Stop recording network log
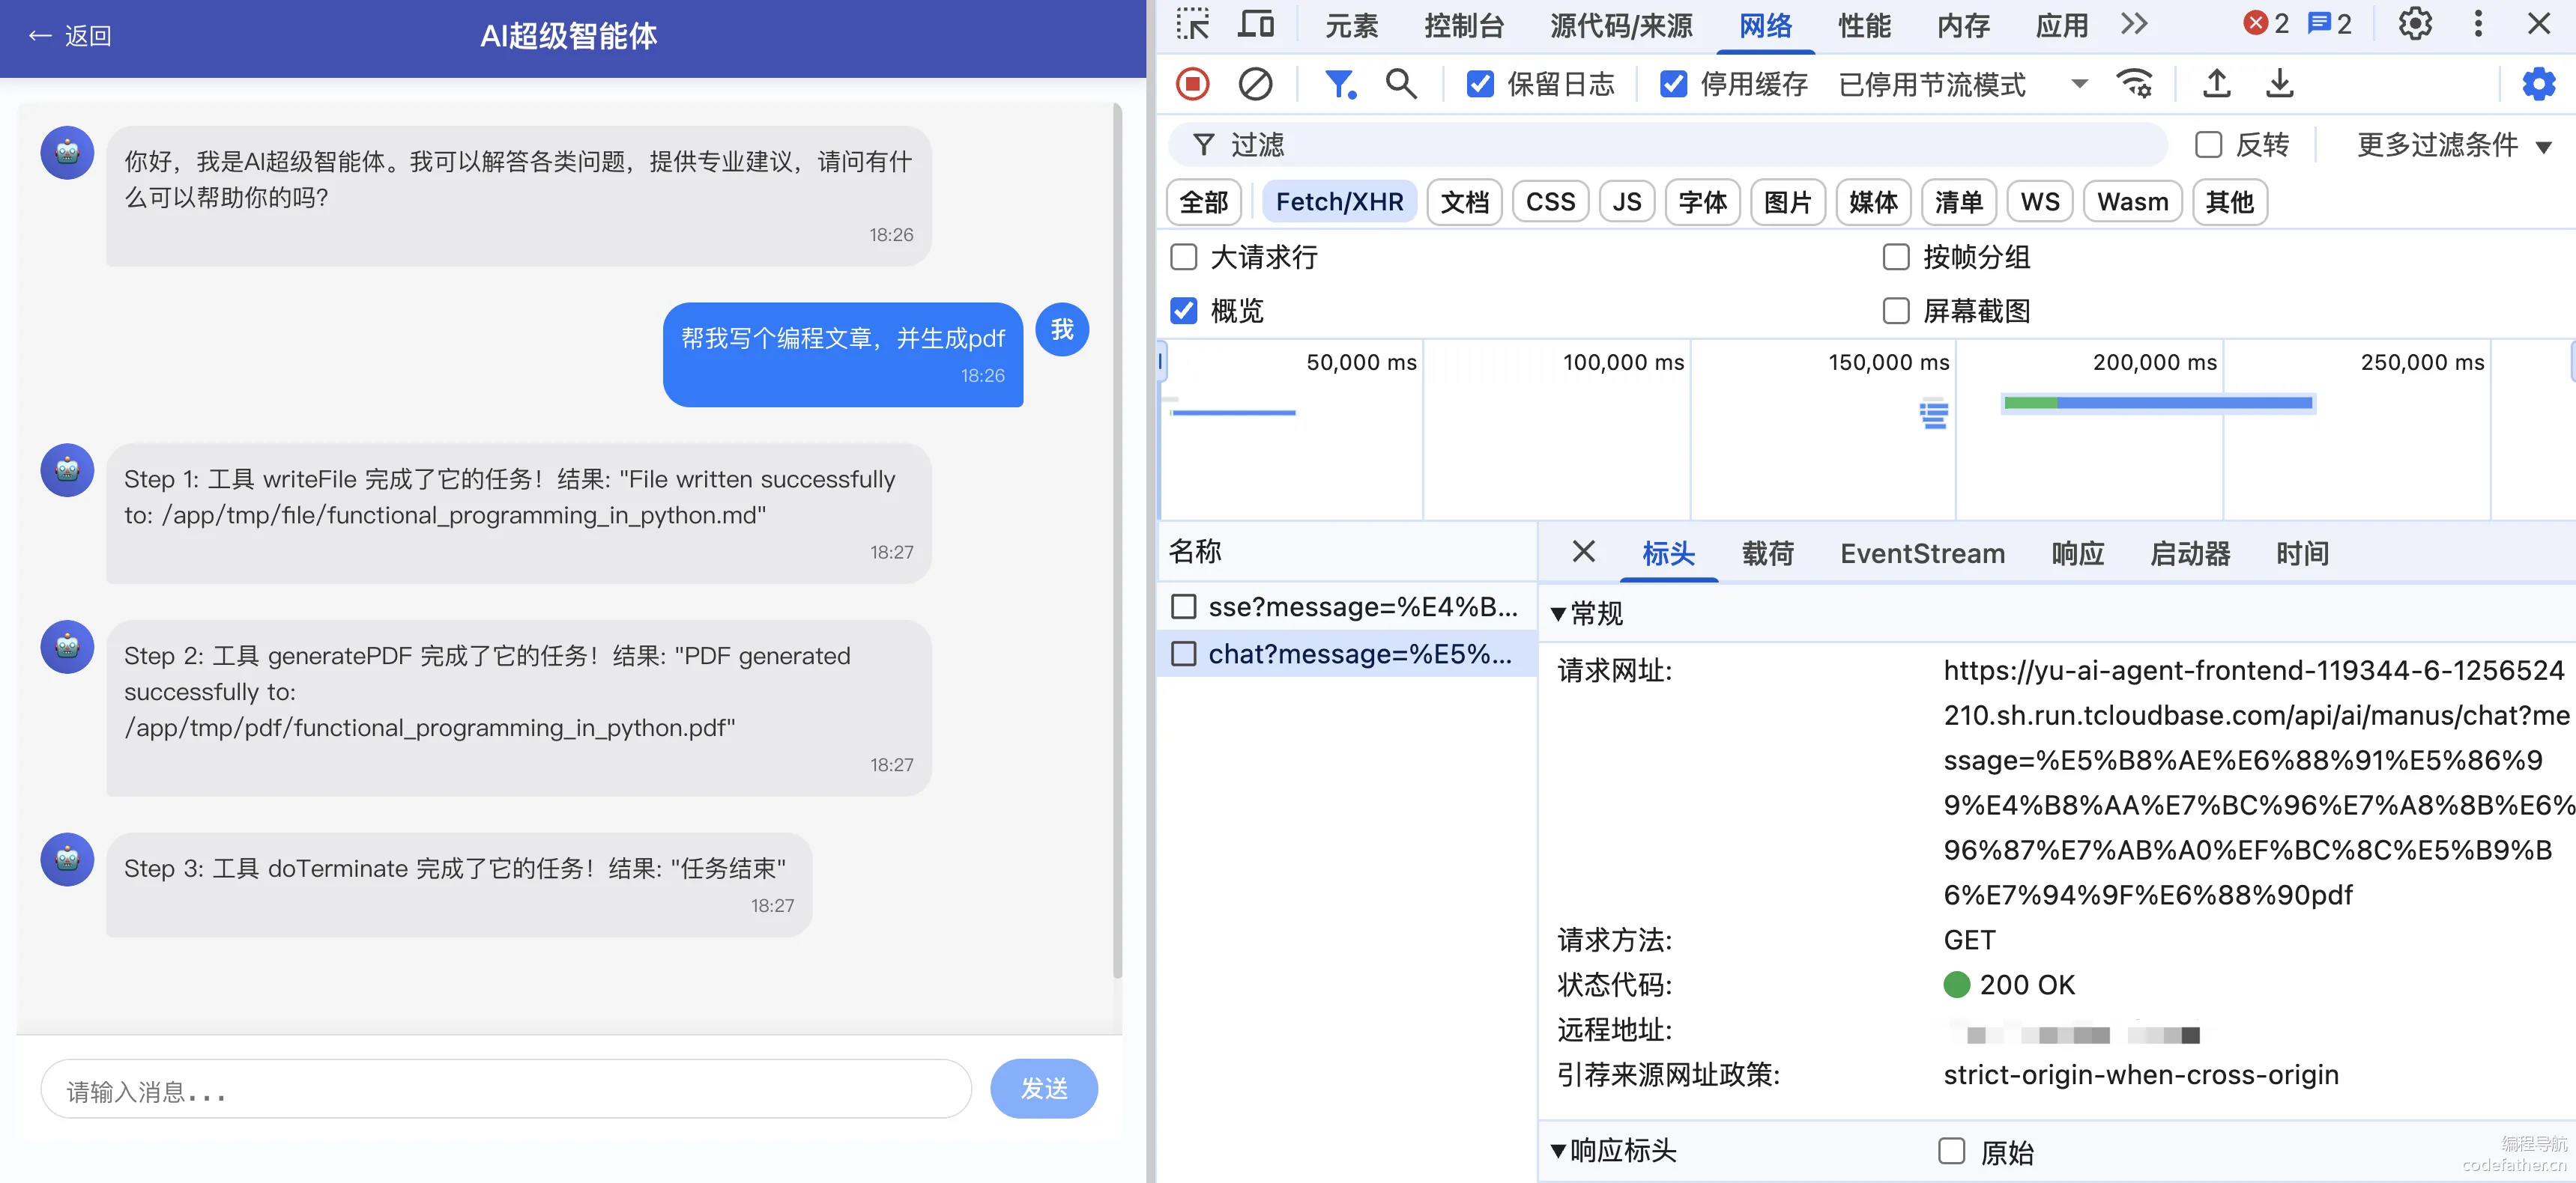 [x=1192, y=84]
